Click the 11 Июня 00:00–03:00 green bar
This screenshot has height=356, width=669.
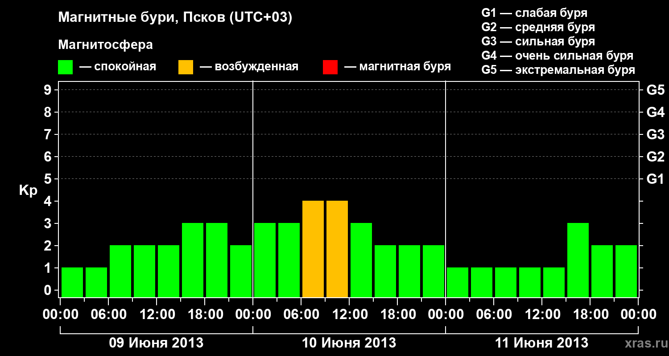(458, 283)
